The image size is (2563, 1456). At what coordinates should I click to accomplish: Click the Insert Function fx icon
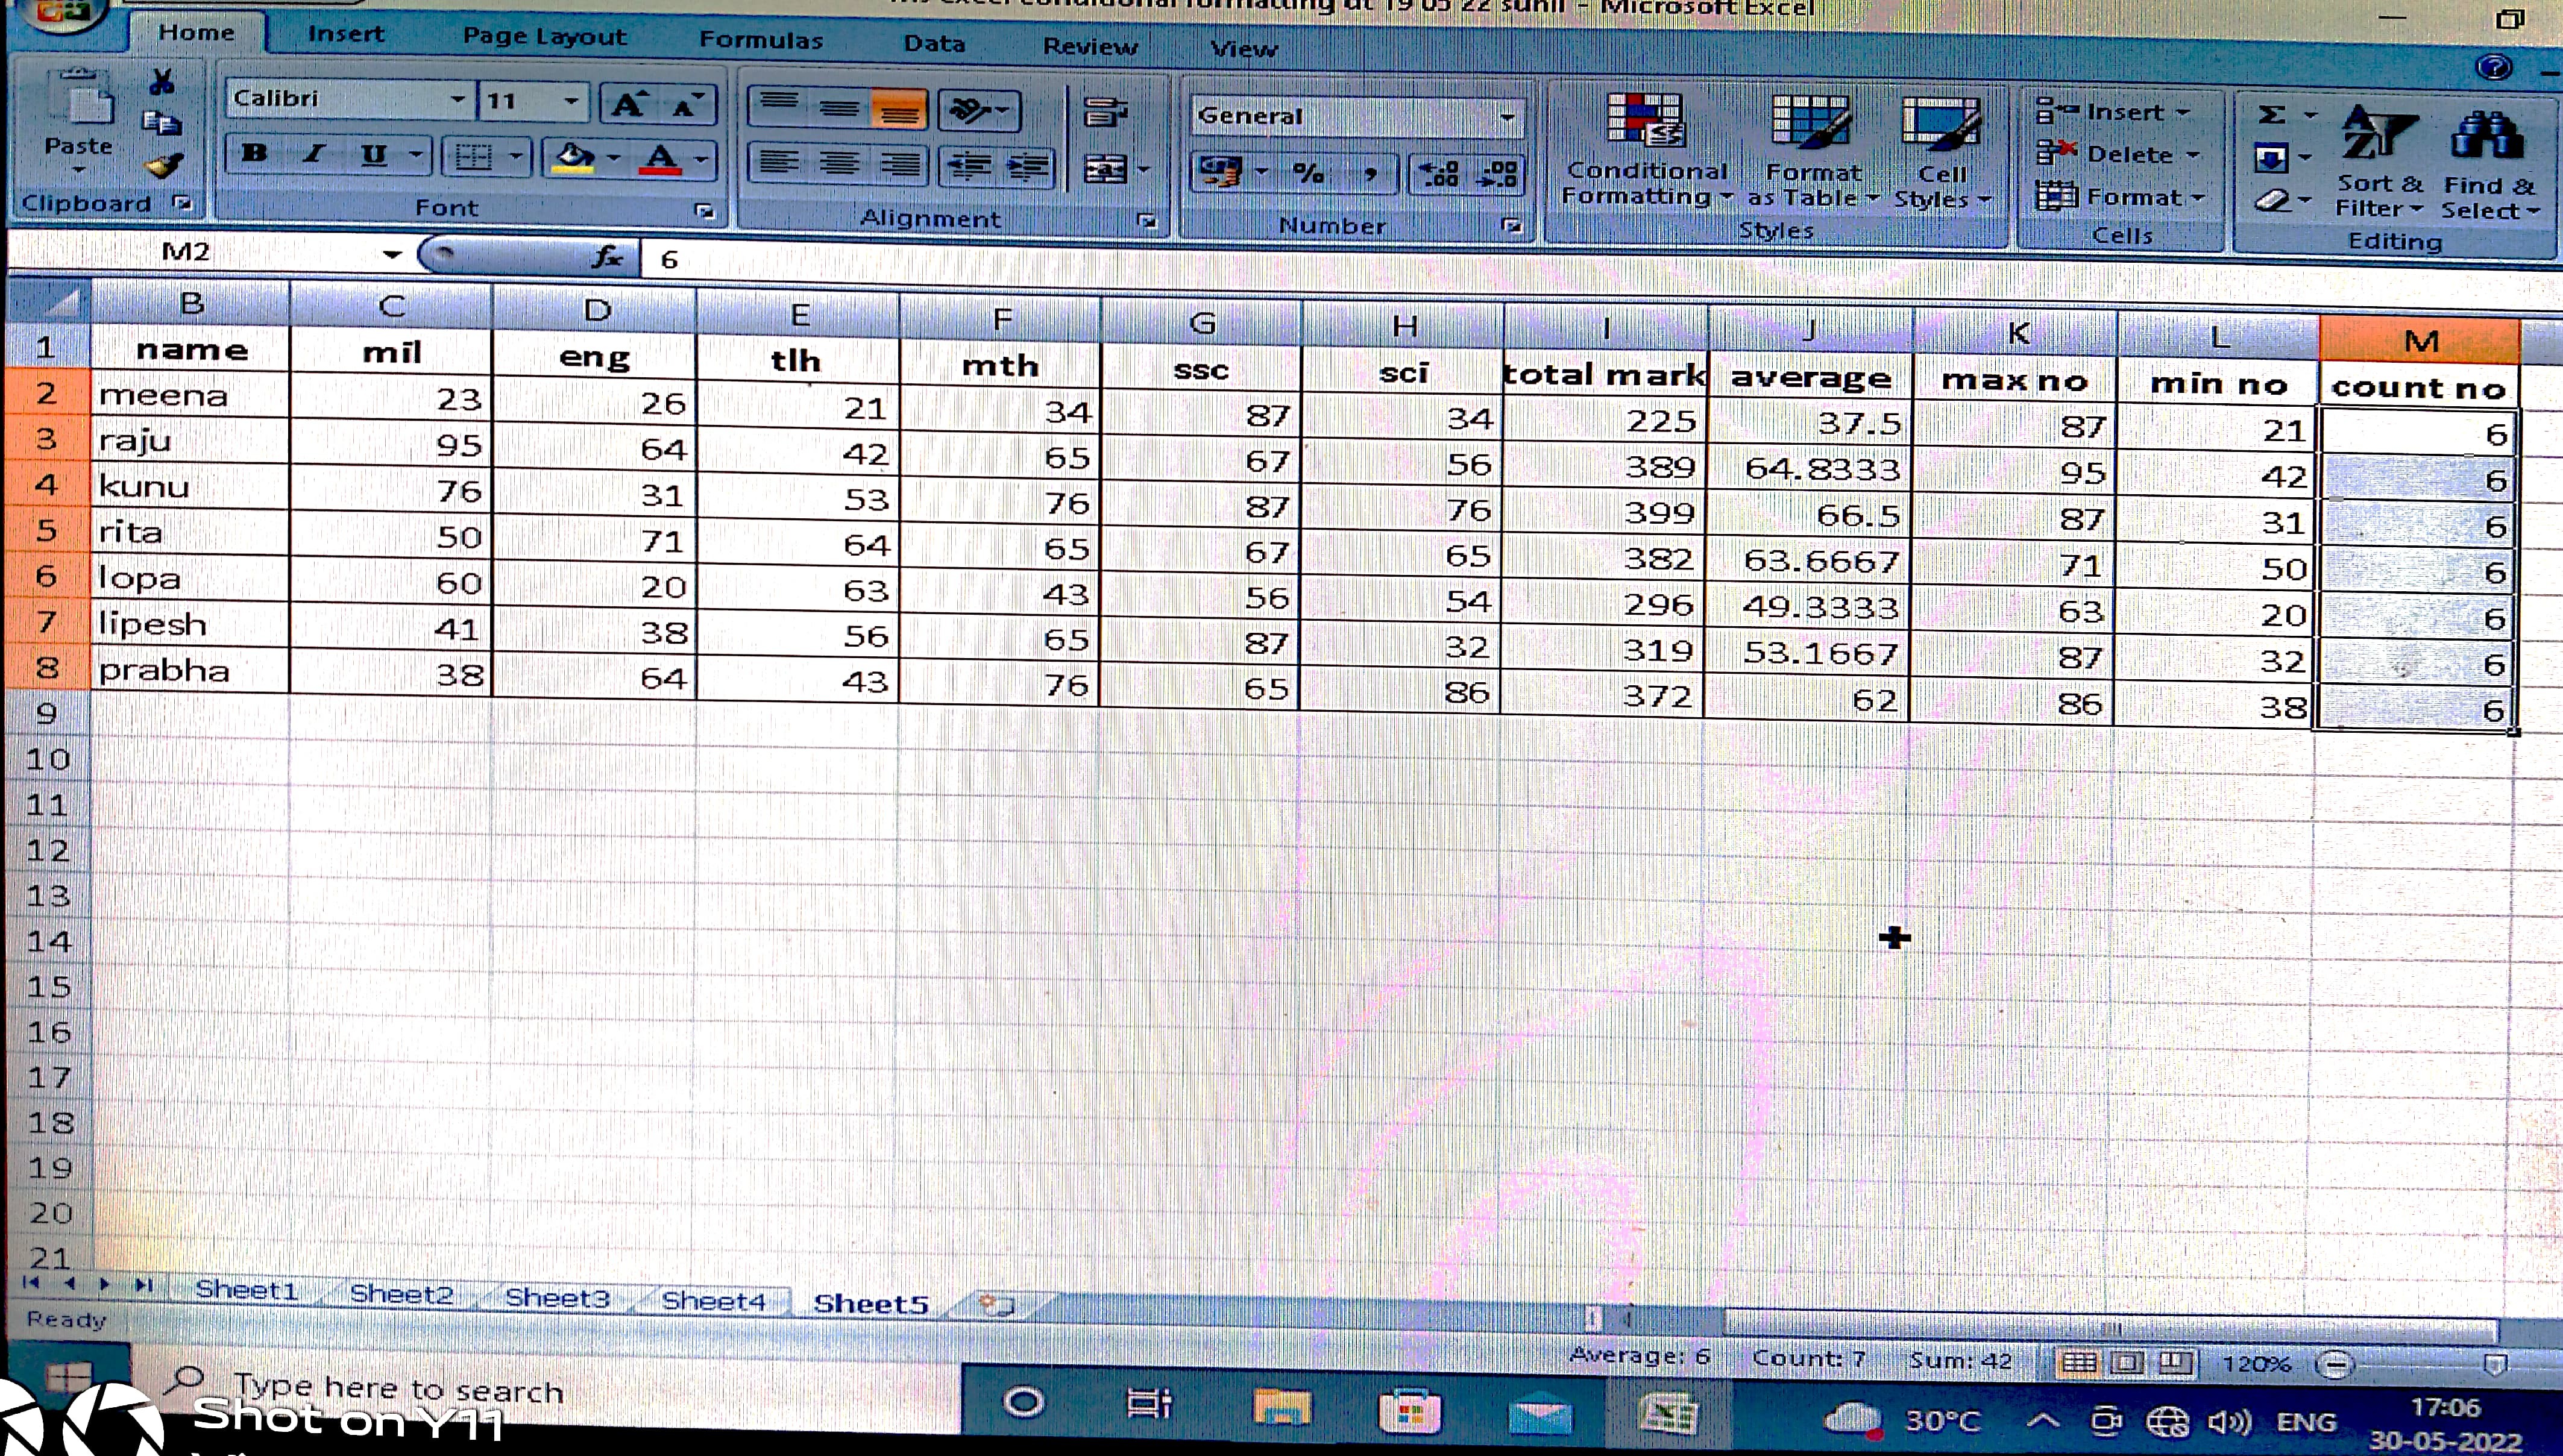[607, 257]
